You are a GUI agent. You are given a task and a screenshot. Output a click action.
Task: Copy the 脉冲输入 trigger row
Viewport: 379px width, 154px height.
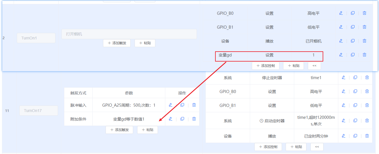click(x=182, y=105)
